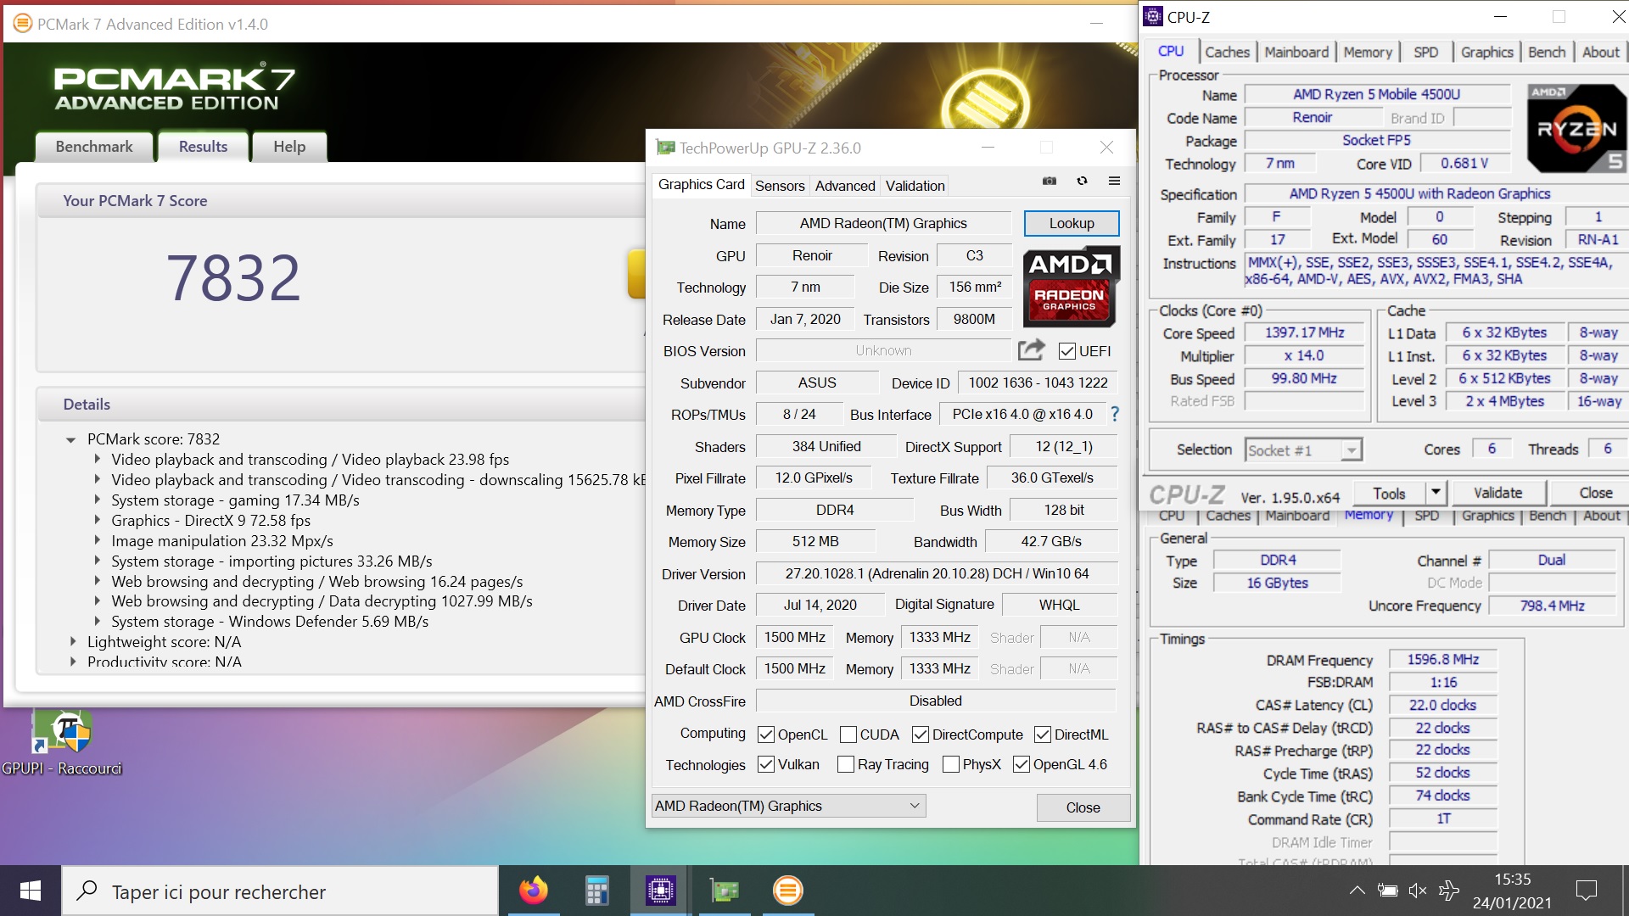The image size is (1629, 916).
Task: Switch to CPU-Z Mainboard tab
Action: pos(1296,52)
